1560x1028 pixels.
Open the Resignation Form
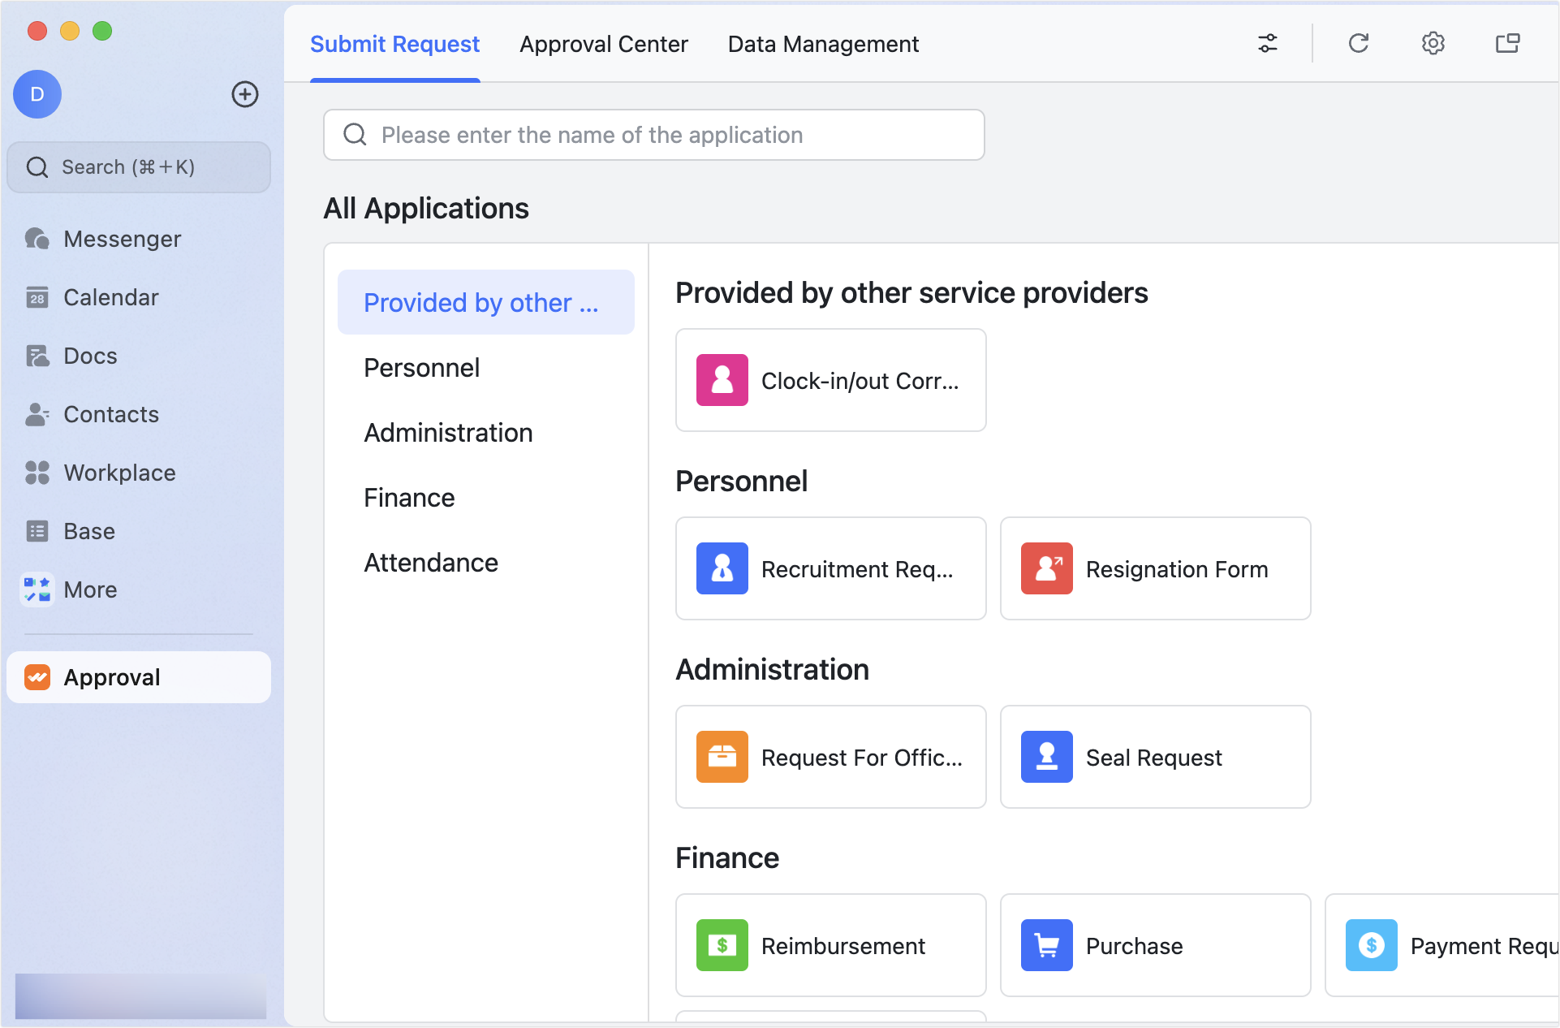click(x=1155, y=568)
